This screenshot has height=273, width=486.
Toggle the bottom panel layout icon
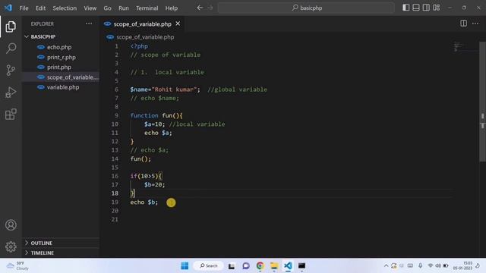(416, 8)
